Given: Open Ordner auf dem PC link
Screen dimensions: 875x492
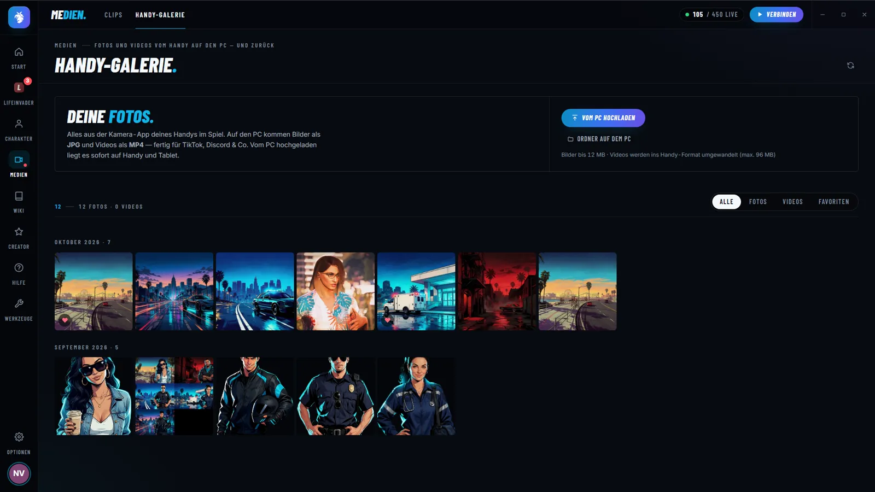Looking at the screenshot, I should (599, 139).
